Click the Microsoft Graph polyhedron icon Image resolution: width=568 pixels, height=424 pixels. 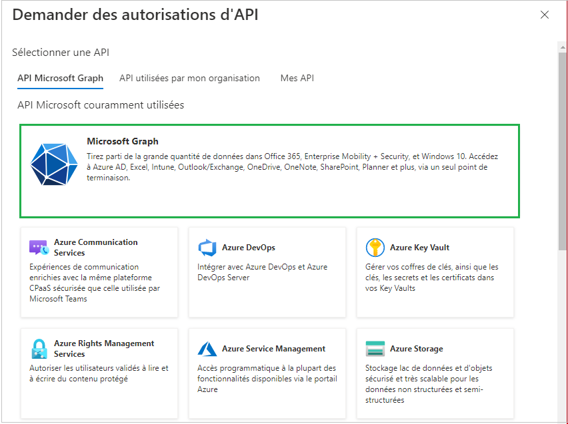(55, 163)
